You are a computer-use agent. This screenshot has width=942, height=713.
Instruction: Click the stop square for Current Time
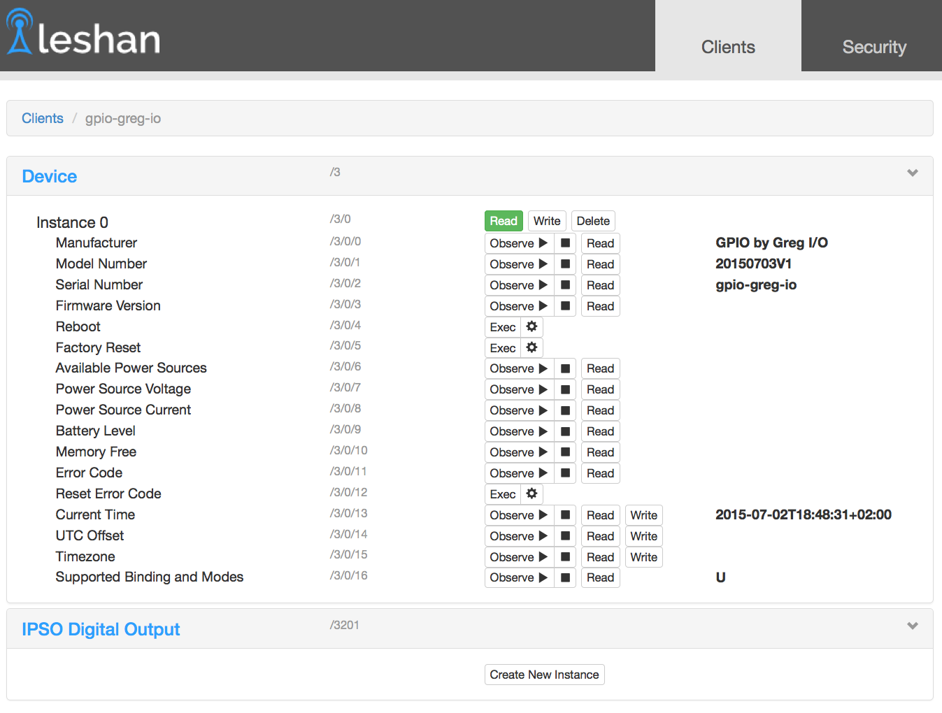pyautogui.click(x=564, y=515)
